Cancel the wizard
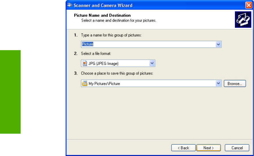 coord(237,148)
